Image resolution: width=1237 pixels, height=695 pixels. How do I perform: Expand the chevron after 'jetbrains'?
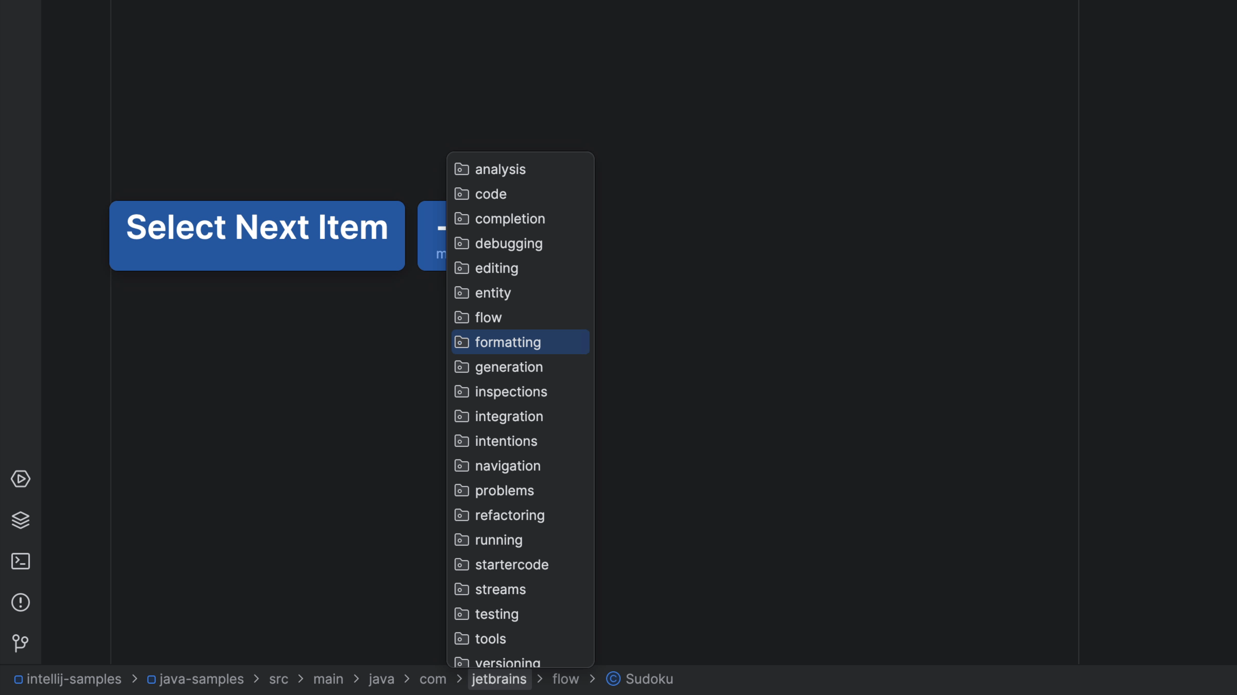pyautogui.click(x=539, y=679)
